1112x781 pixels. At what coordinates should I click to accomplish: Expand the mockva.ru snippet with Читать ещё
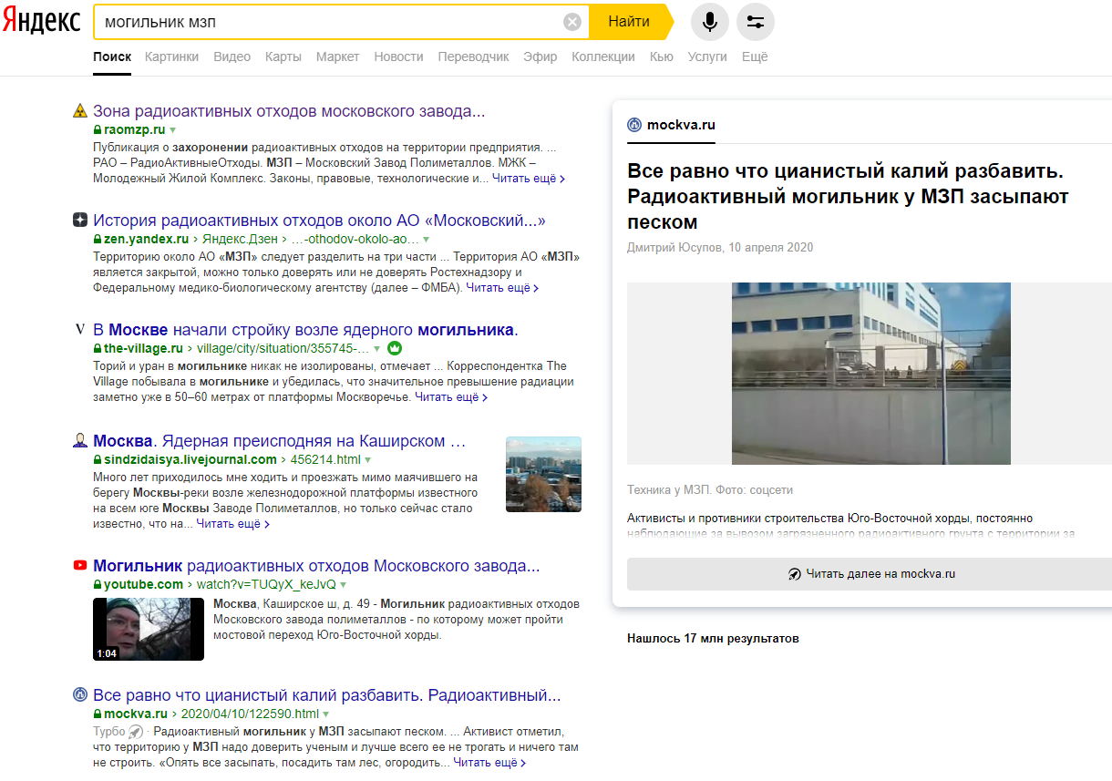(x=489, y=763)
